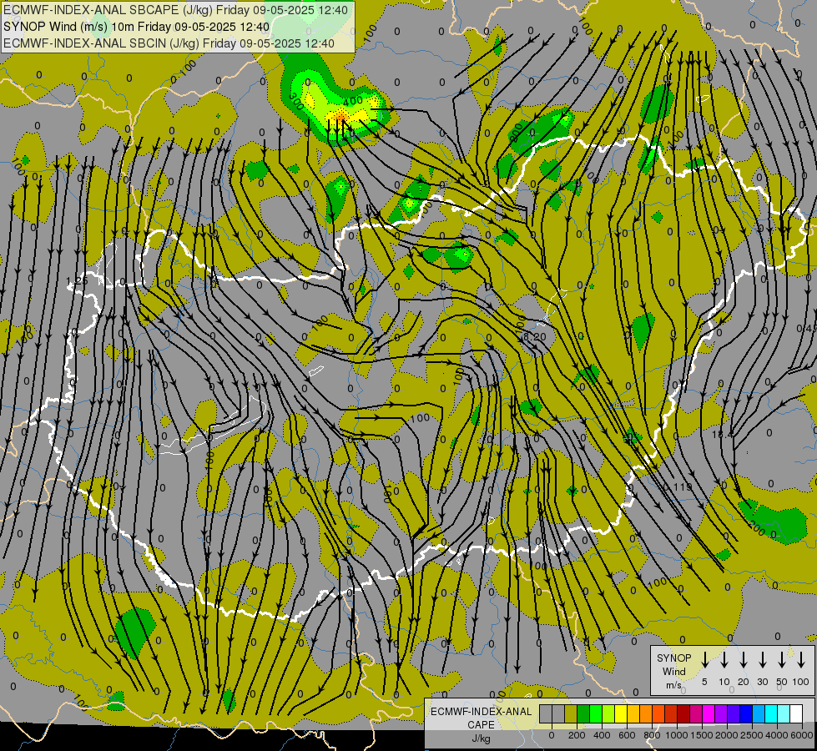Click the J/kg unit label in legend
817x751 pixels.
coord(481,738)
